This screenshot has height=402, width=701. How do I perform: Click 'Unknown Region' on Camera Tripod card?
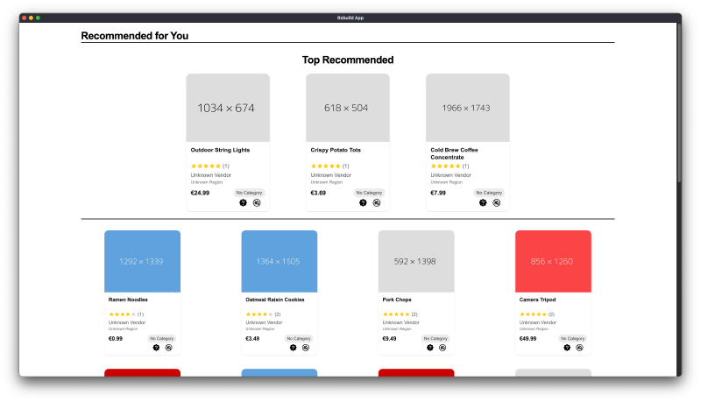pyautogui.click(x=534, y=328)
